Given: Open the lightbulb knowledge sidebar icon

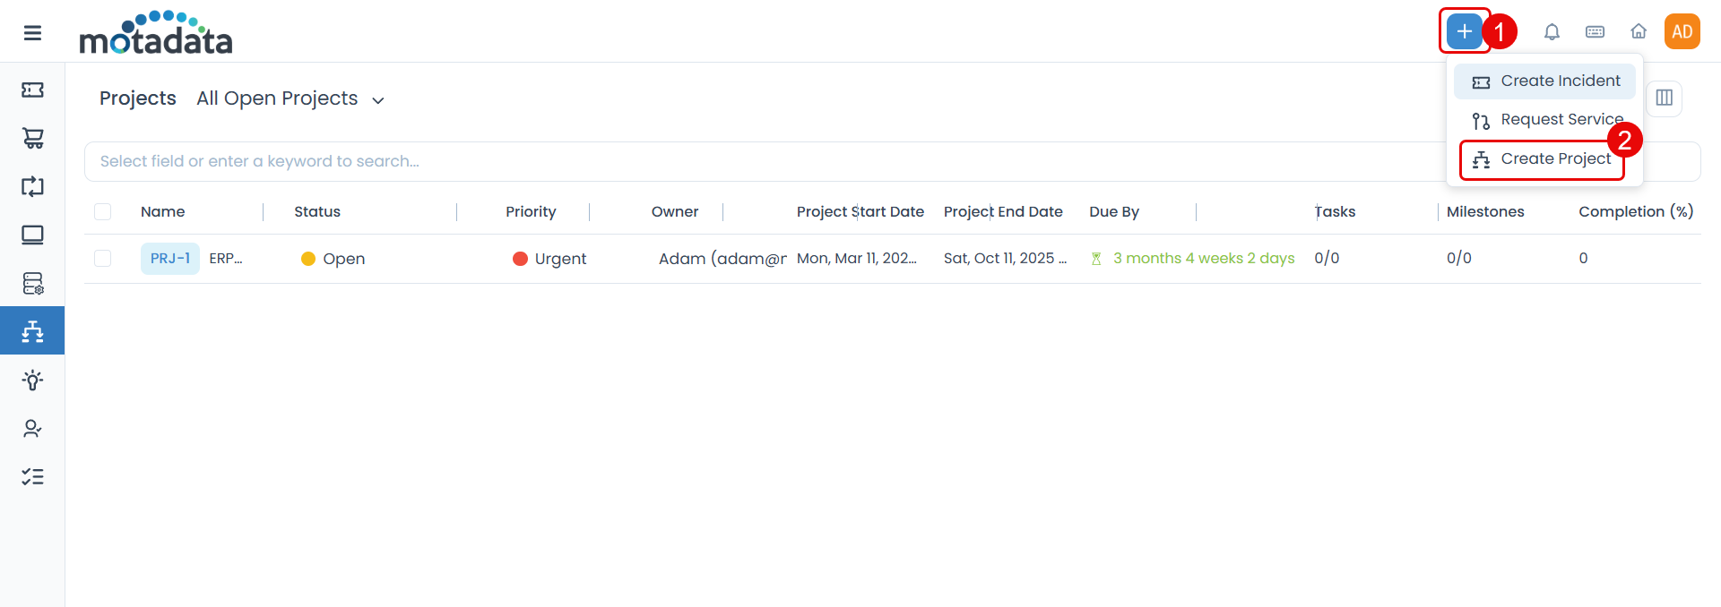Looking at the screenshot, I should pyautogui.click(x=32, y=380).
